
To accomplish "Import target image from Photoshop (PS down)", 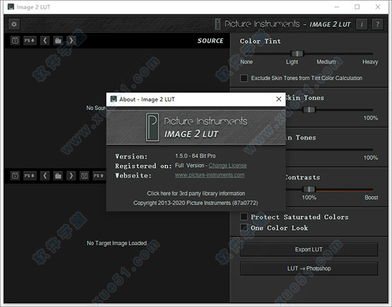I will point(30,176).
